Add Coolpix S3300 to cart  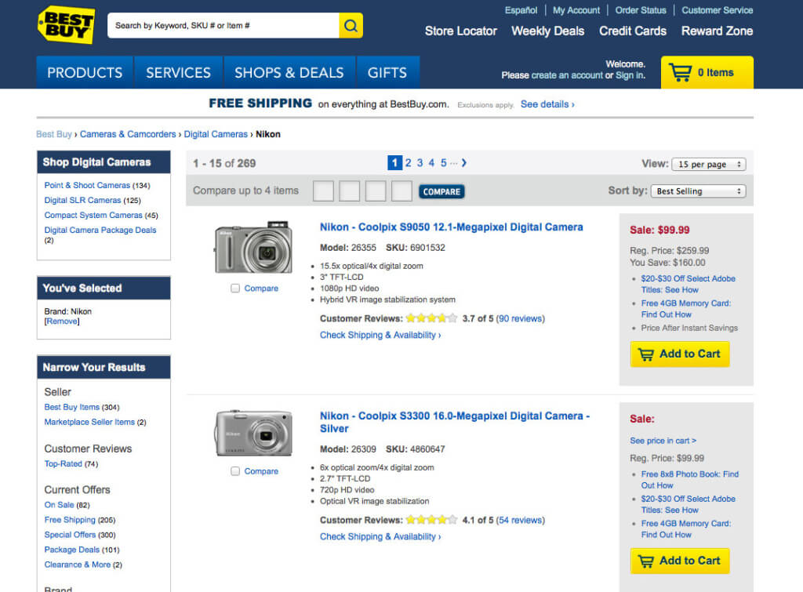pos(680,561)
